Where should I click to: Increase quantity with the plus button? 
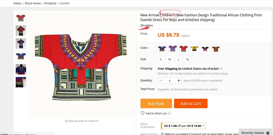click(x=179, y=81)
